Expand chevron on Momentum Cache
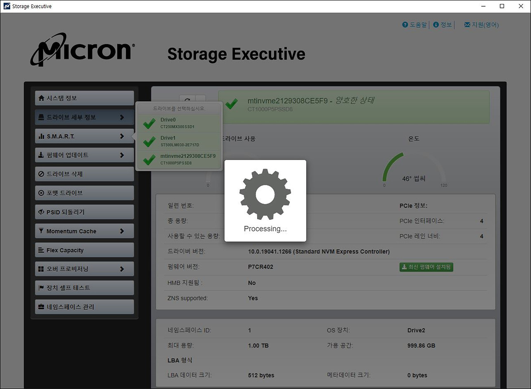531x389 pixels. 122,231
